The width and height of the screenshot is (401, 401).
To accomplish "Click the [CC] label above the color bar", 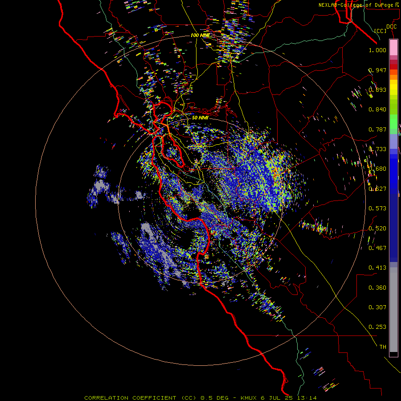I will (381, 31).
